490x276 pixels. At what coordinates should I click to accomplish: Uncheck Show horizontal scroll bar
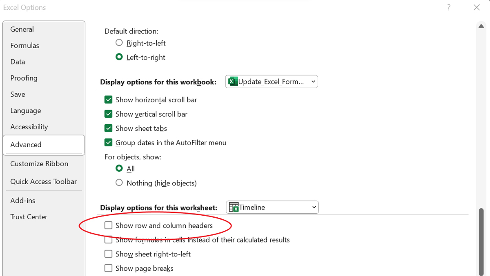(108, 99)
